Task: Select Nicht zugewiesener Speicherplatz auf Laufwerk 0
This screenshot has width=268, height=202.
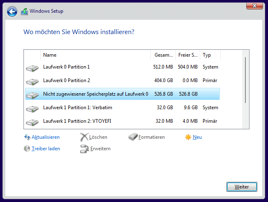Action: point(122,94)
